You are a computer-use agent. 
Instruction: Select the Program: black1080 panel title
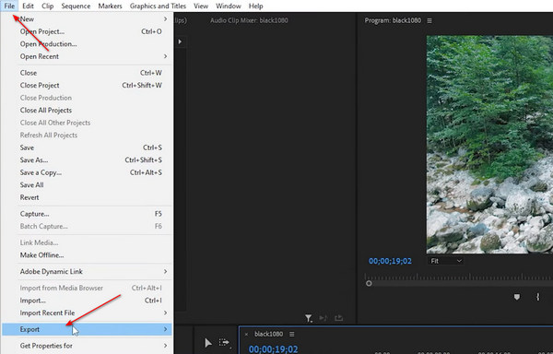coord(393,20)
